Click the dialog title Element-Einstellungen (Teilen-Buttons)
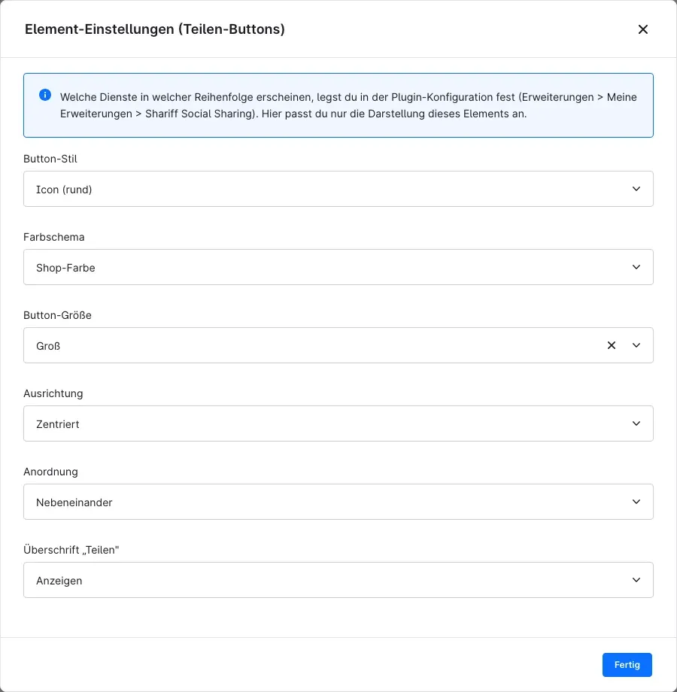 click(155, 29)
